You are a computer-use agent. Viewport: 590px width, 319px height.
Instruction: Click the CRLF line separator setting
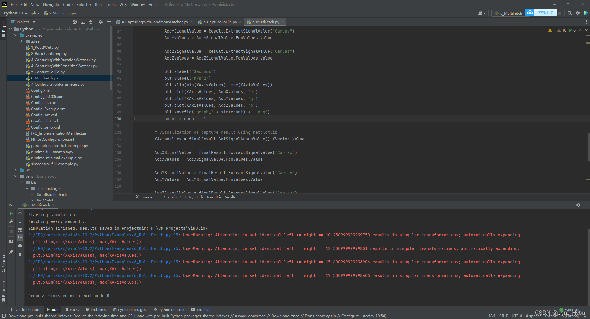tap(504, 316)
